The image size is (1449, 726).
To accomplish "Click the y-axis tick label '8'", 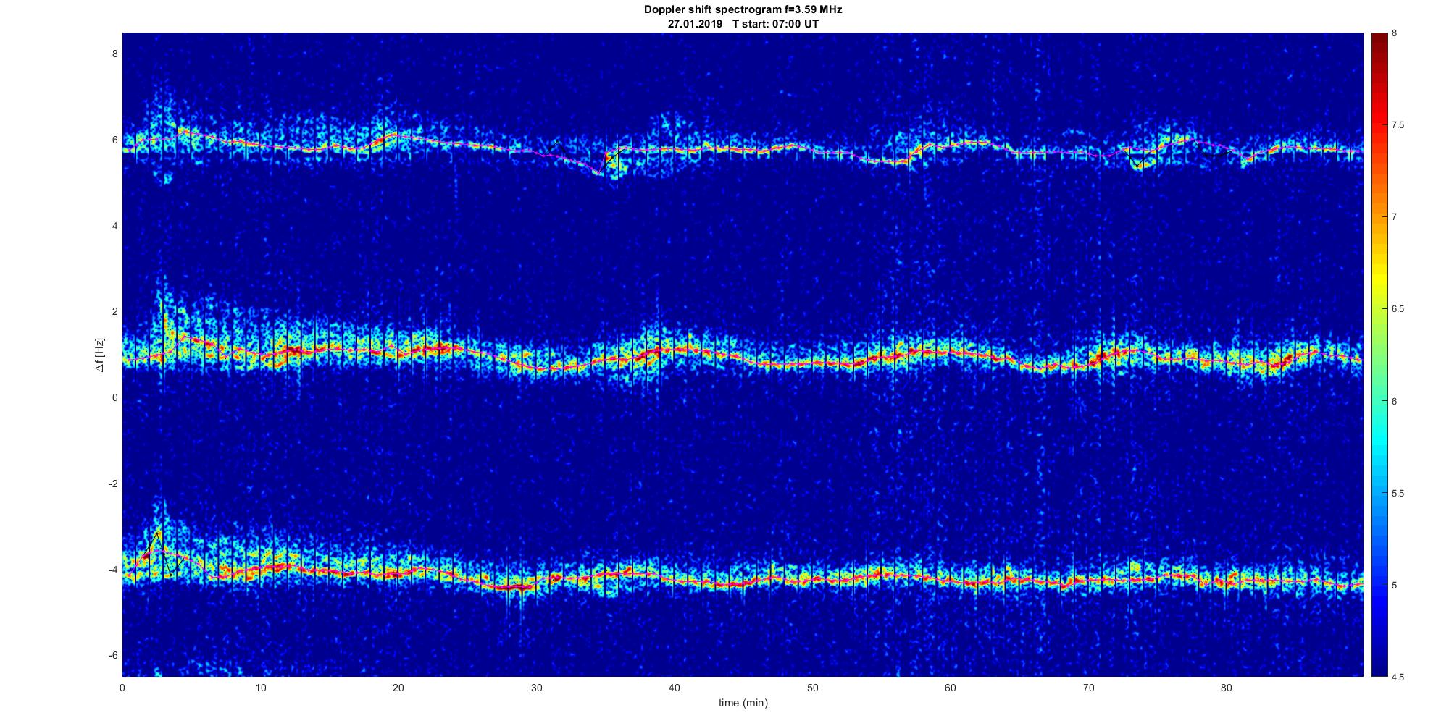I will coord(114,54).
